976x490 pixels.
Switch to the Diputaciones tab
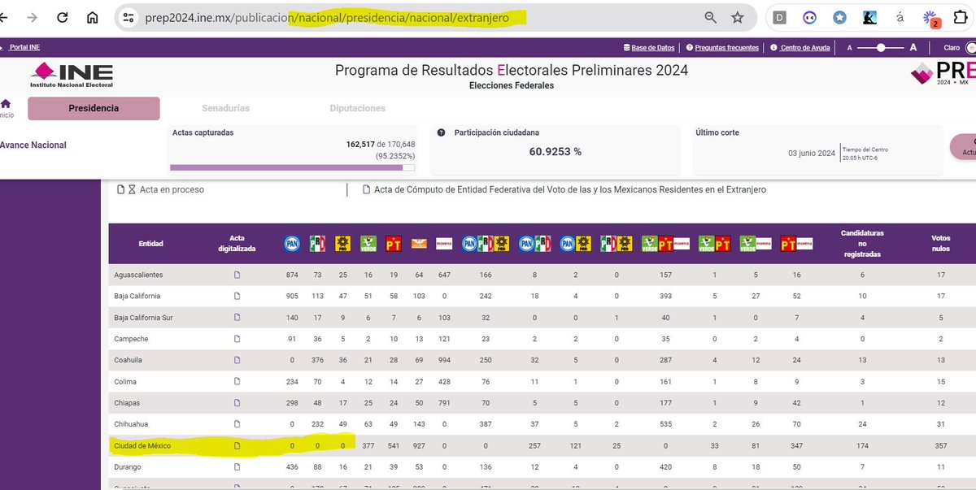coord(358,108)
